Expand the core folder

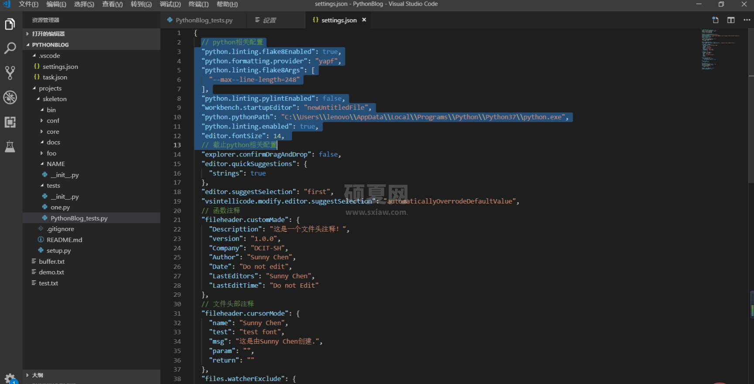pyautogui.click(x=92, y=132)
